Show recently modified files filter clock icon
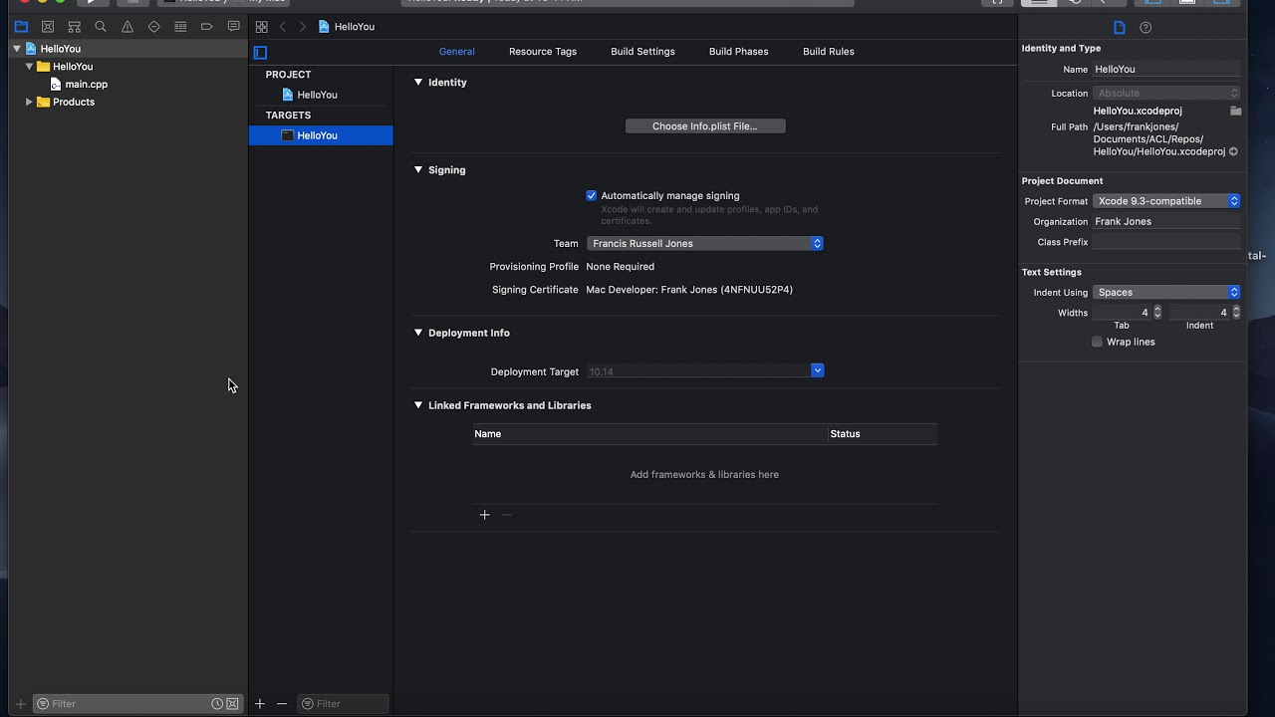The width and height of the screenshot is (1275, 717). coord(217,704)
